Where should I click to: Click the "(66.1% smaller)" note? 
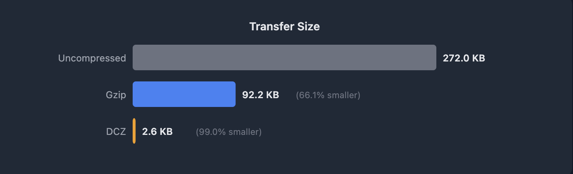pyautogui.click(x=328, y=95)
